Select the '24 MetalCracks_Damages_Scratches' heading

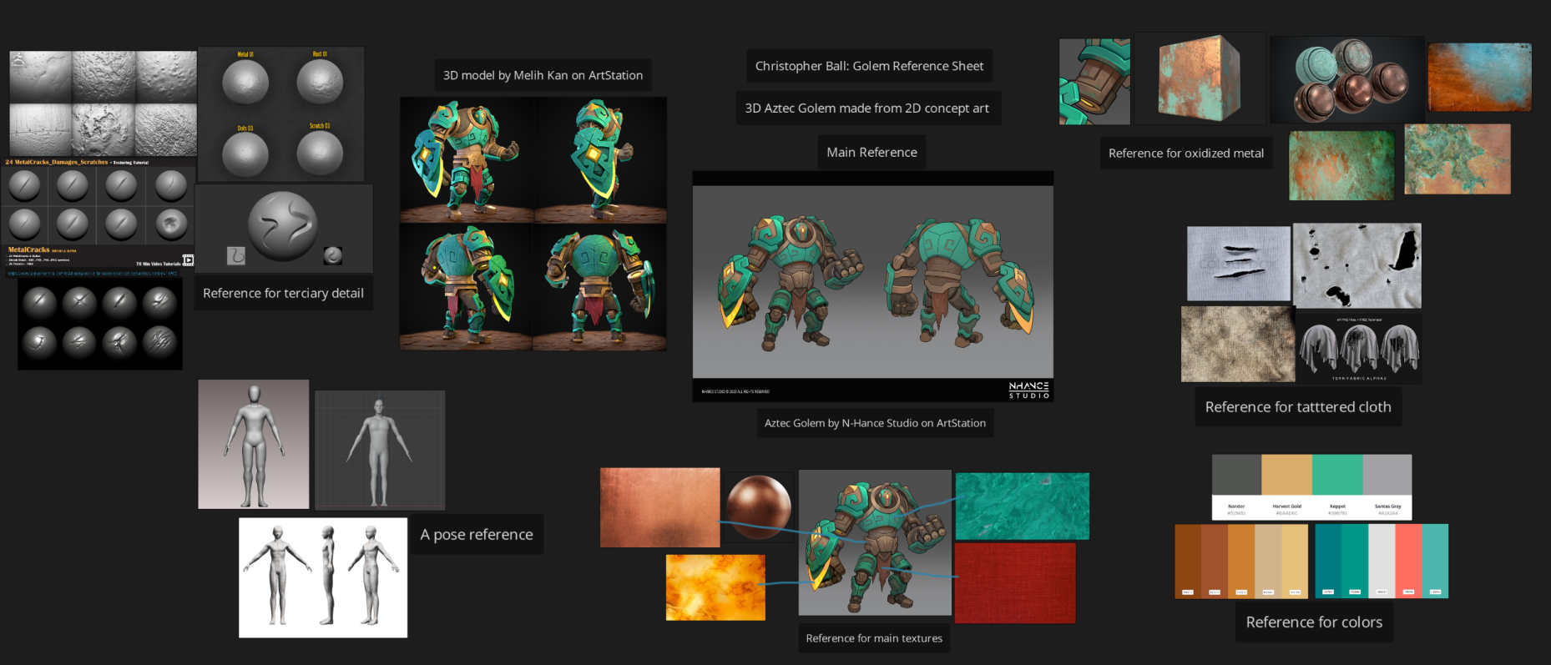coord(57,162)
